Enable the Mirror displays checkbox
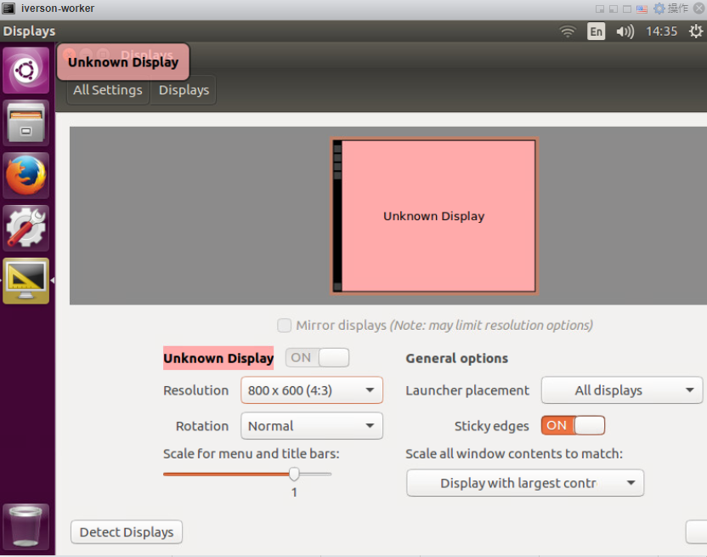The width and height of the screenshot is (707, 557). click(x=284, y=325)
